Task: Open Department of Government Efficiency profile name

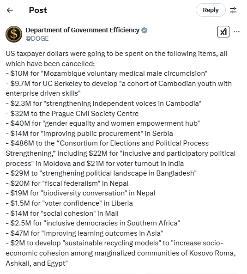Action: [82, 30]
